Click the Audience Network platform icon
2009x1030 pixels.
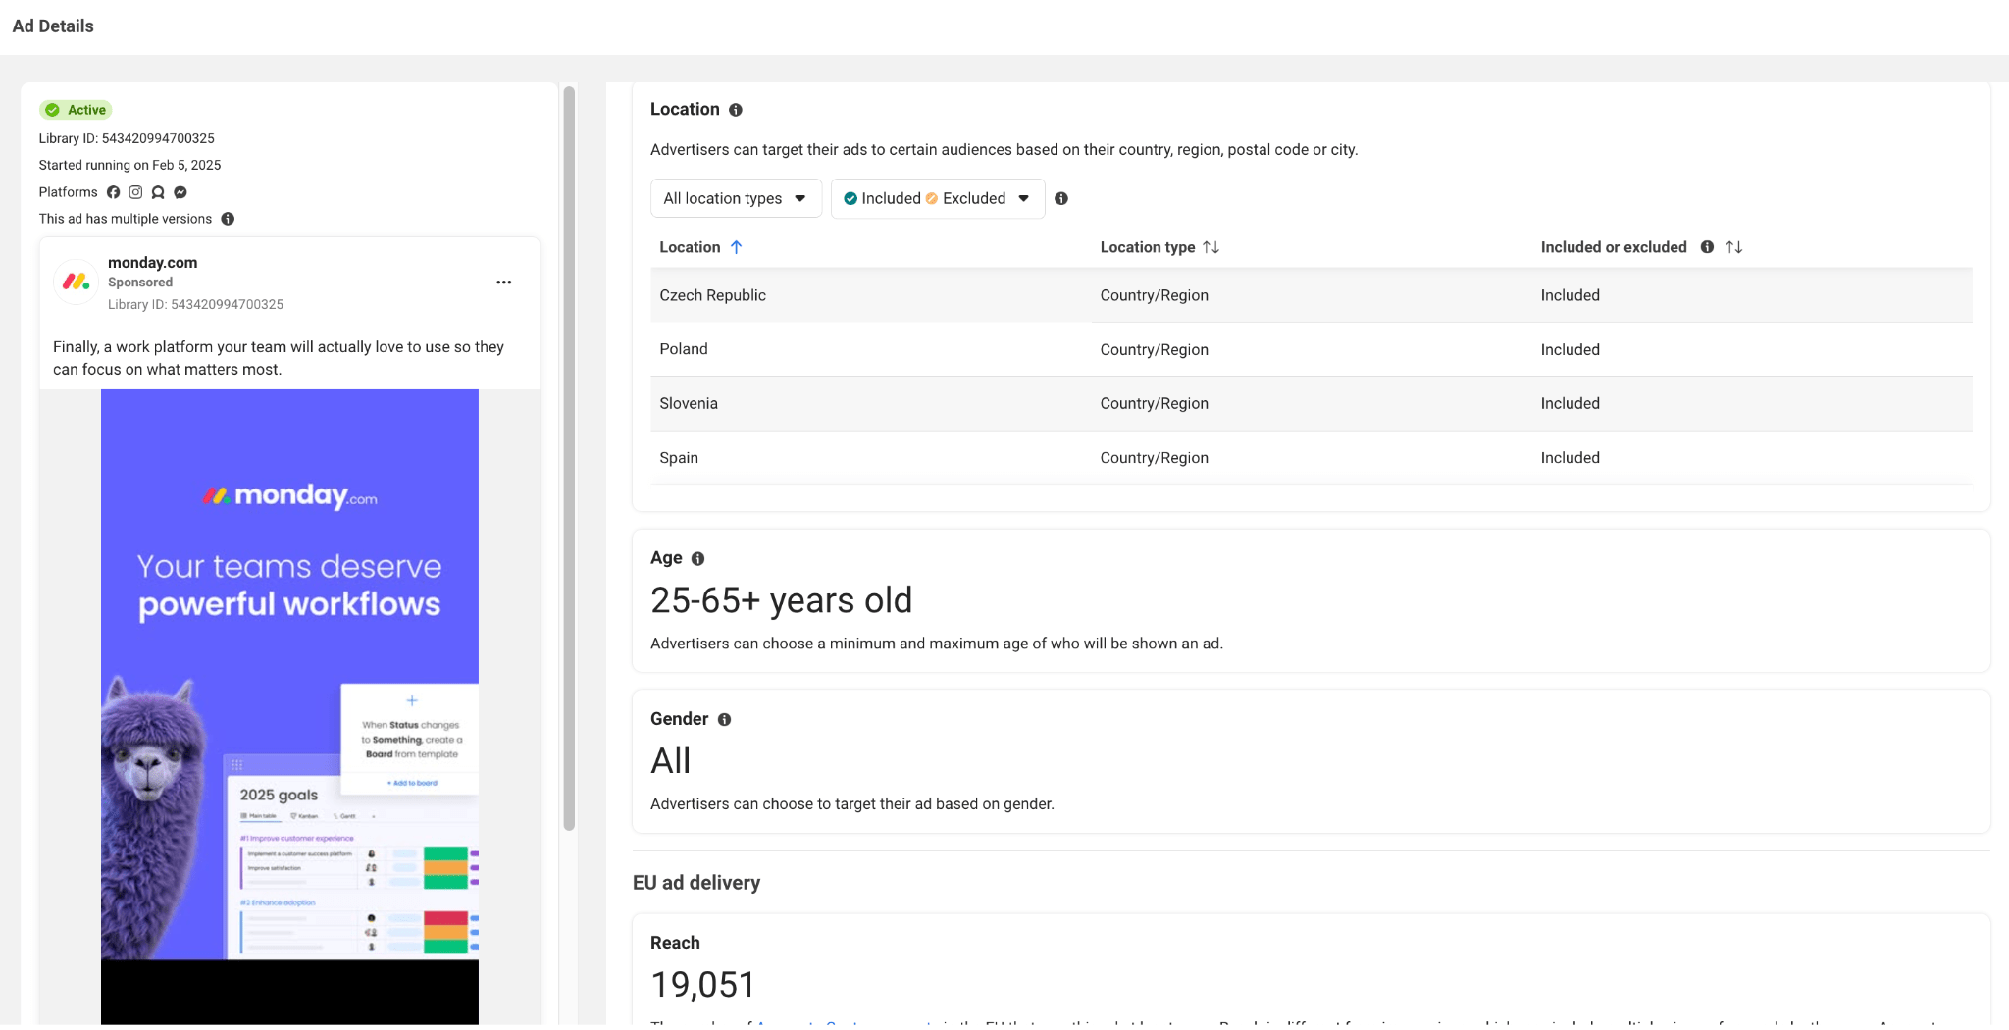[x=158, y=192]
